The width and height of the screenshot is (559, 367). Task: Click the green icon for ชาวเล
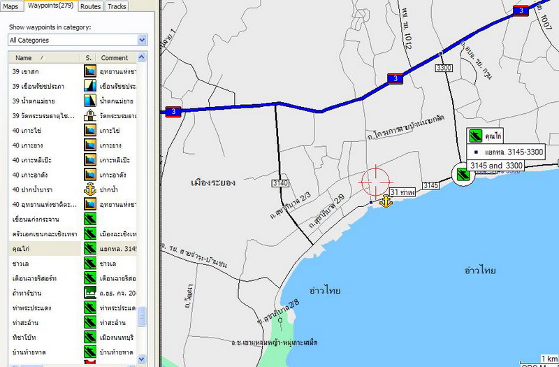90,264
